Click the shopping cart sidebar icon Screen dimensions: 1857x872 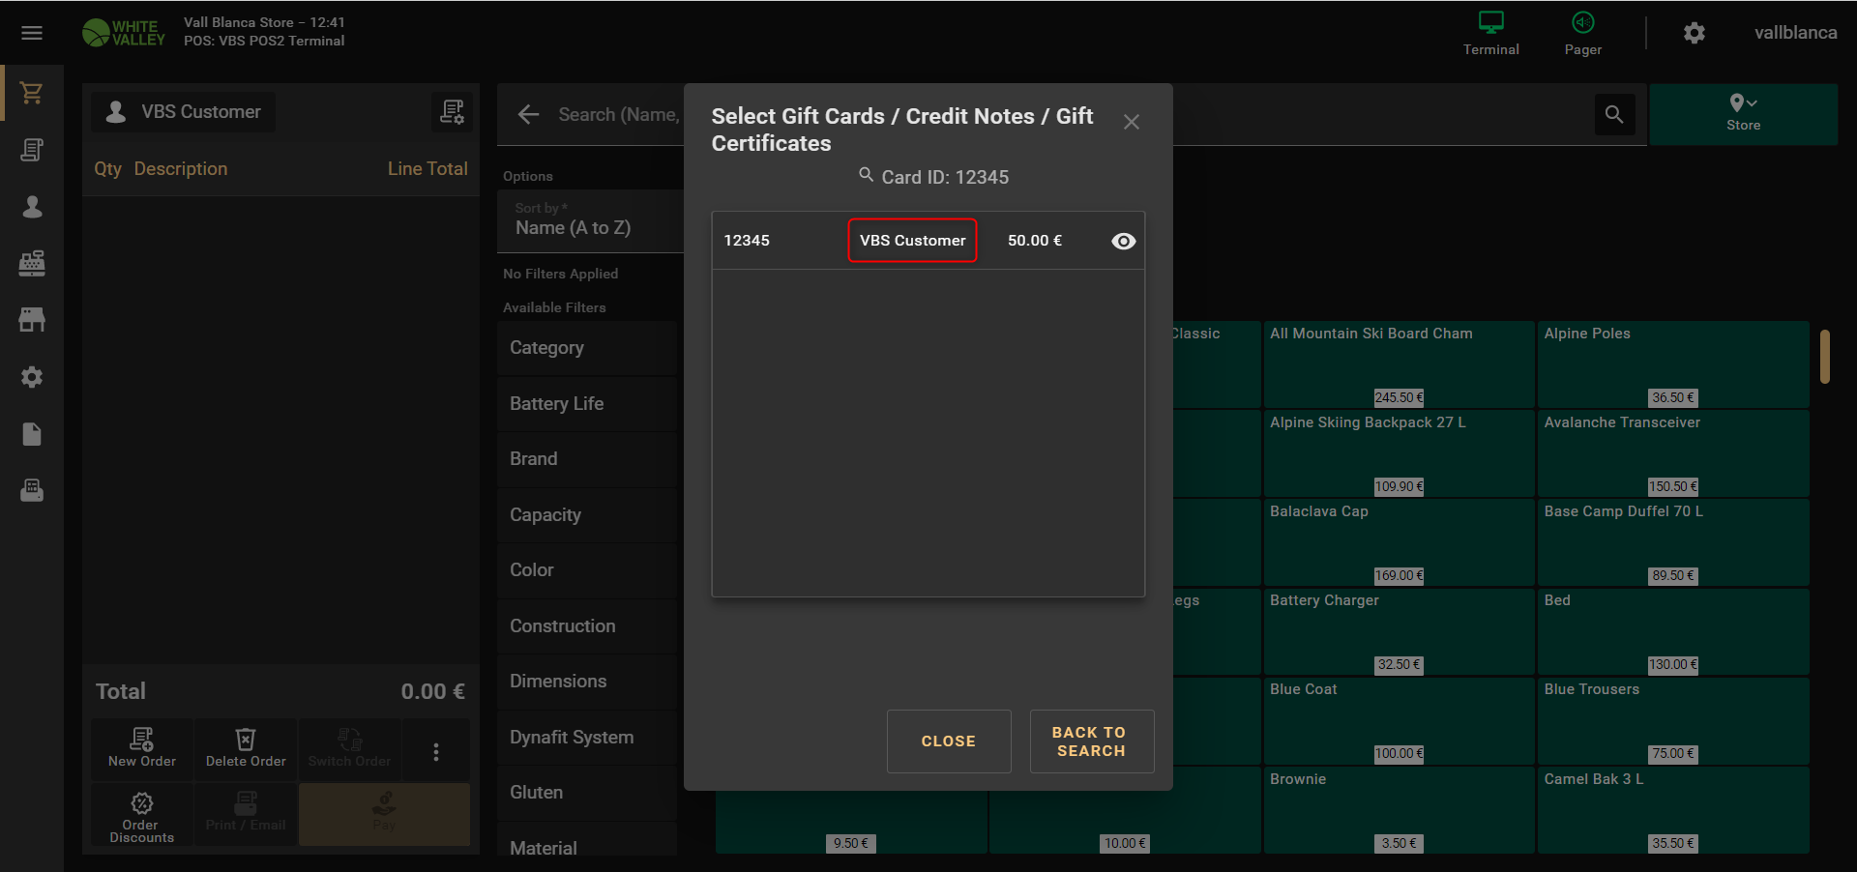[x=32, y=93]
